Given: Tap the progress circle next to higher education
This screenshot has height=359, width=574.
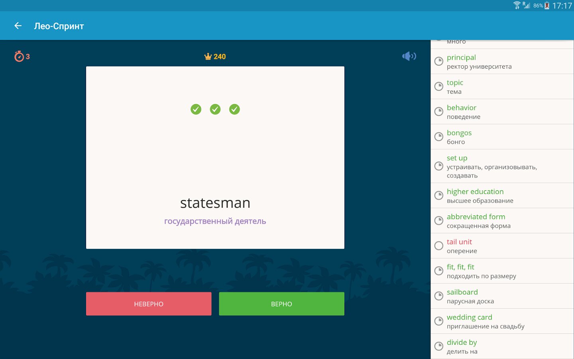Looking at the screenshot, I should pyautogui.click(x=438, y=195).
